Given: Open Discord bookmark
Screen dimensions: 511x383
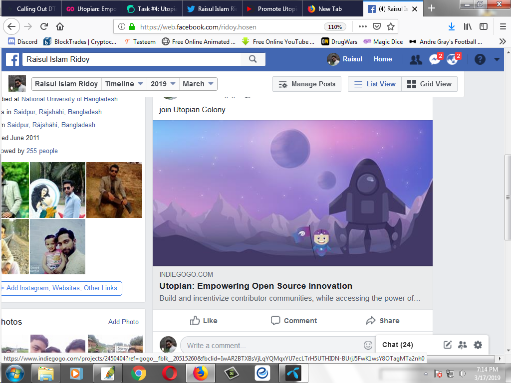Looking at the screenshot, I should [x=23, y=42].
